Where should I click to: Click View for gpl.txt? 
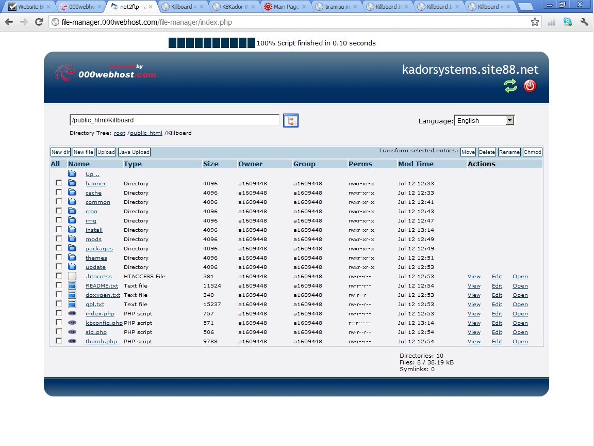point(474,304)
